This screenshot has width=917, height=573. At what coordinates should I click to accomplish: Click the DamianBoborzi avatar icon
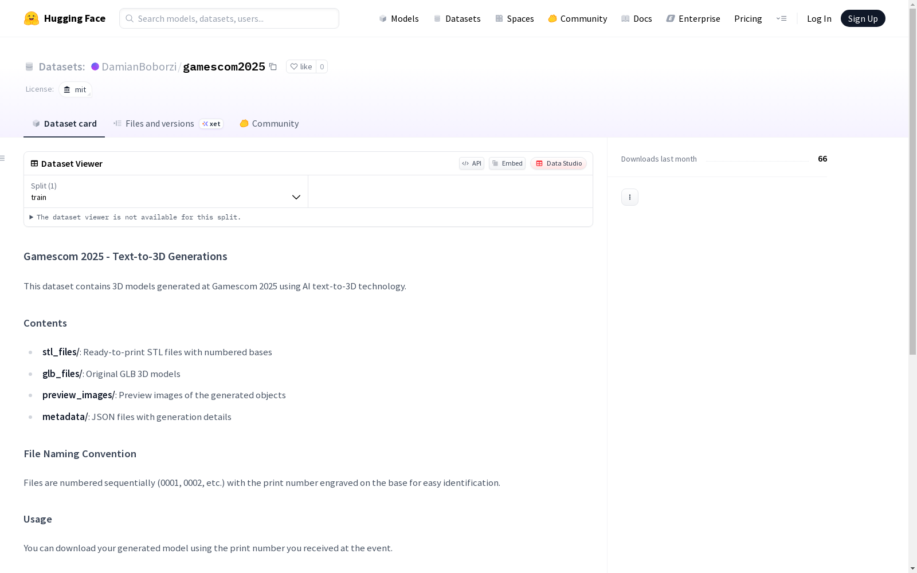(95, 66)
